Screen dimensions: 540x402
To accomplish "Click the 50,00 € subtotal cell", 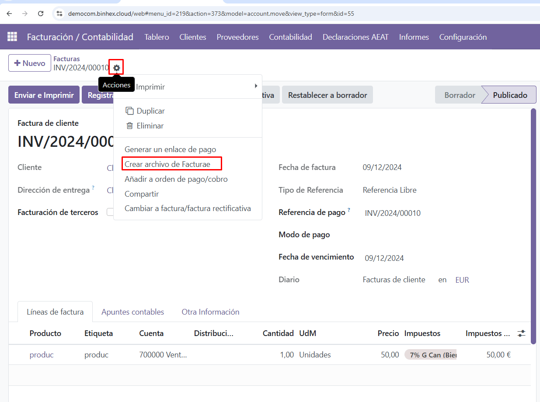I will (x=498, y=355).
